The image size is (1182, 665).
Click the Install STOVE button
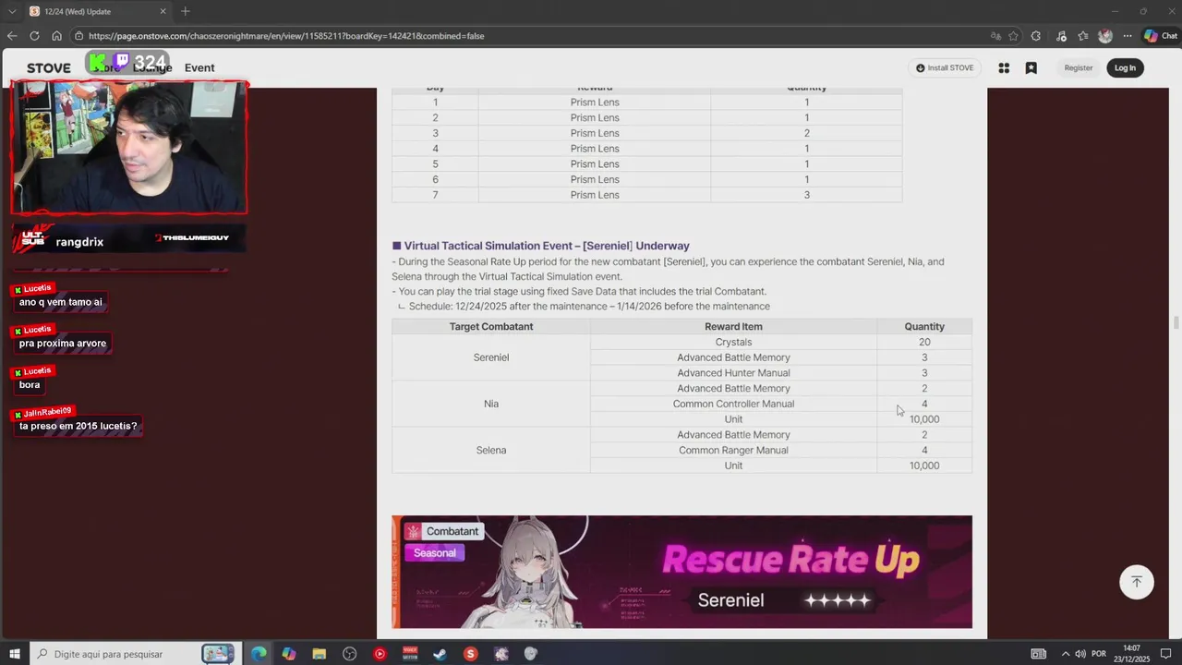[x=945, y=68]
